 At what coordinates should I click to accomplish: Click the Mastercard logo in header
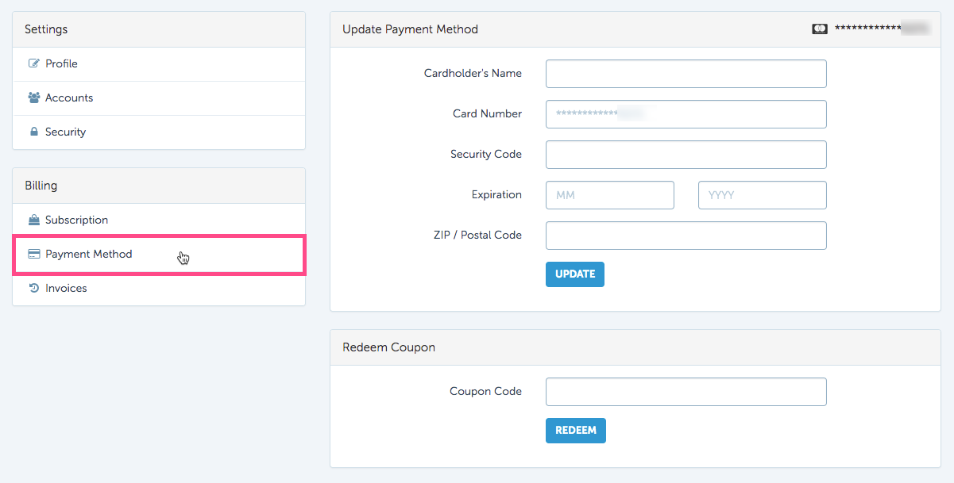(x=820, y=29)
